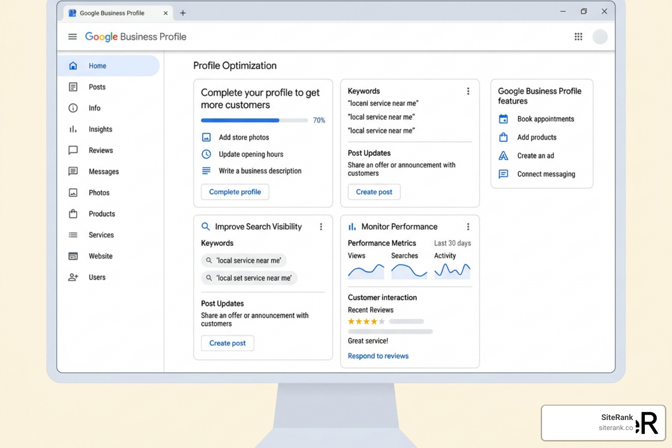Click the chart icon beside Monitor Performance

352,227
